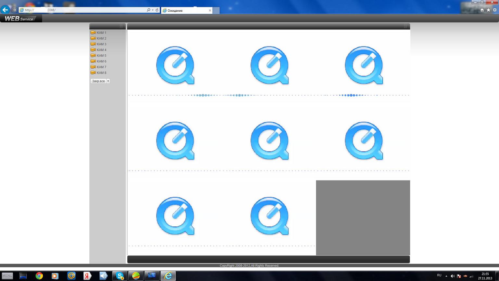This screenshot has width=499, height=281.
Task: Open browser Tools gear icon
Action: (495, 10)
